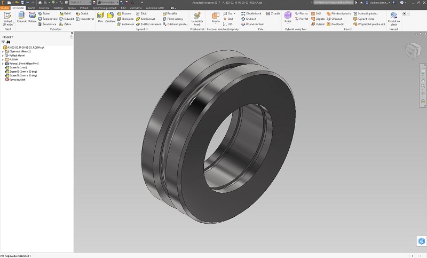Click the Díra hole tool
427x258 pixels.
coord(100,17)
